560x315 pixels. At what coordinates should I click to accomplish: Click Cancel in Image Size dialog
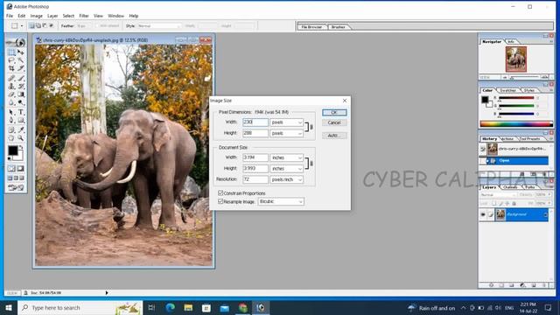pyautogui.click(x=334, y=122)
